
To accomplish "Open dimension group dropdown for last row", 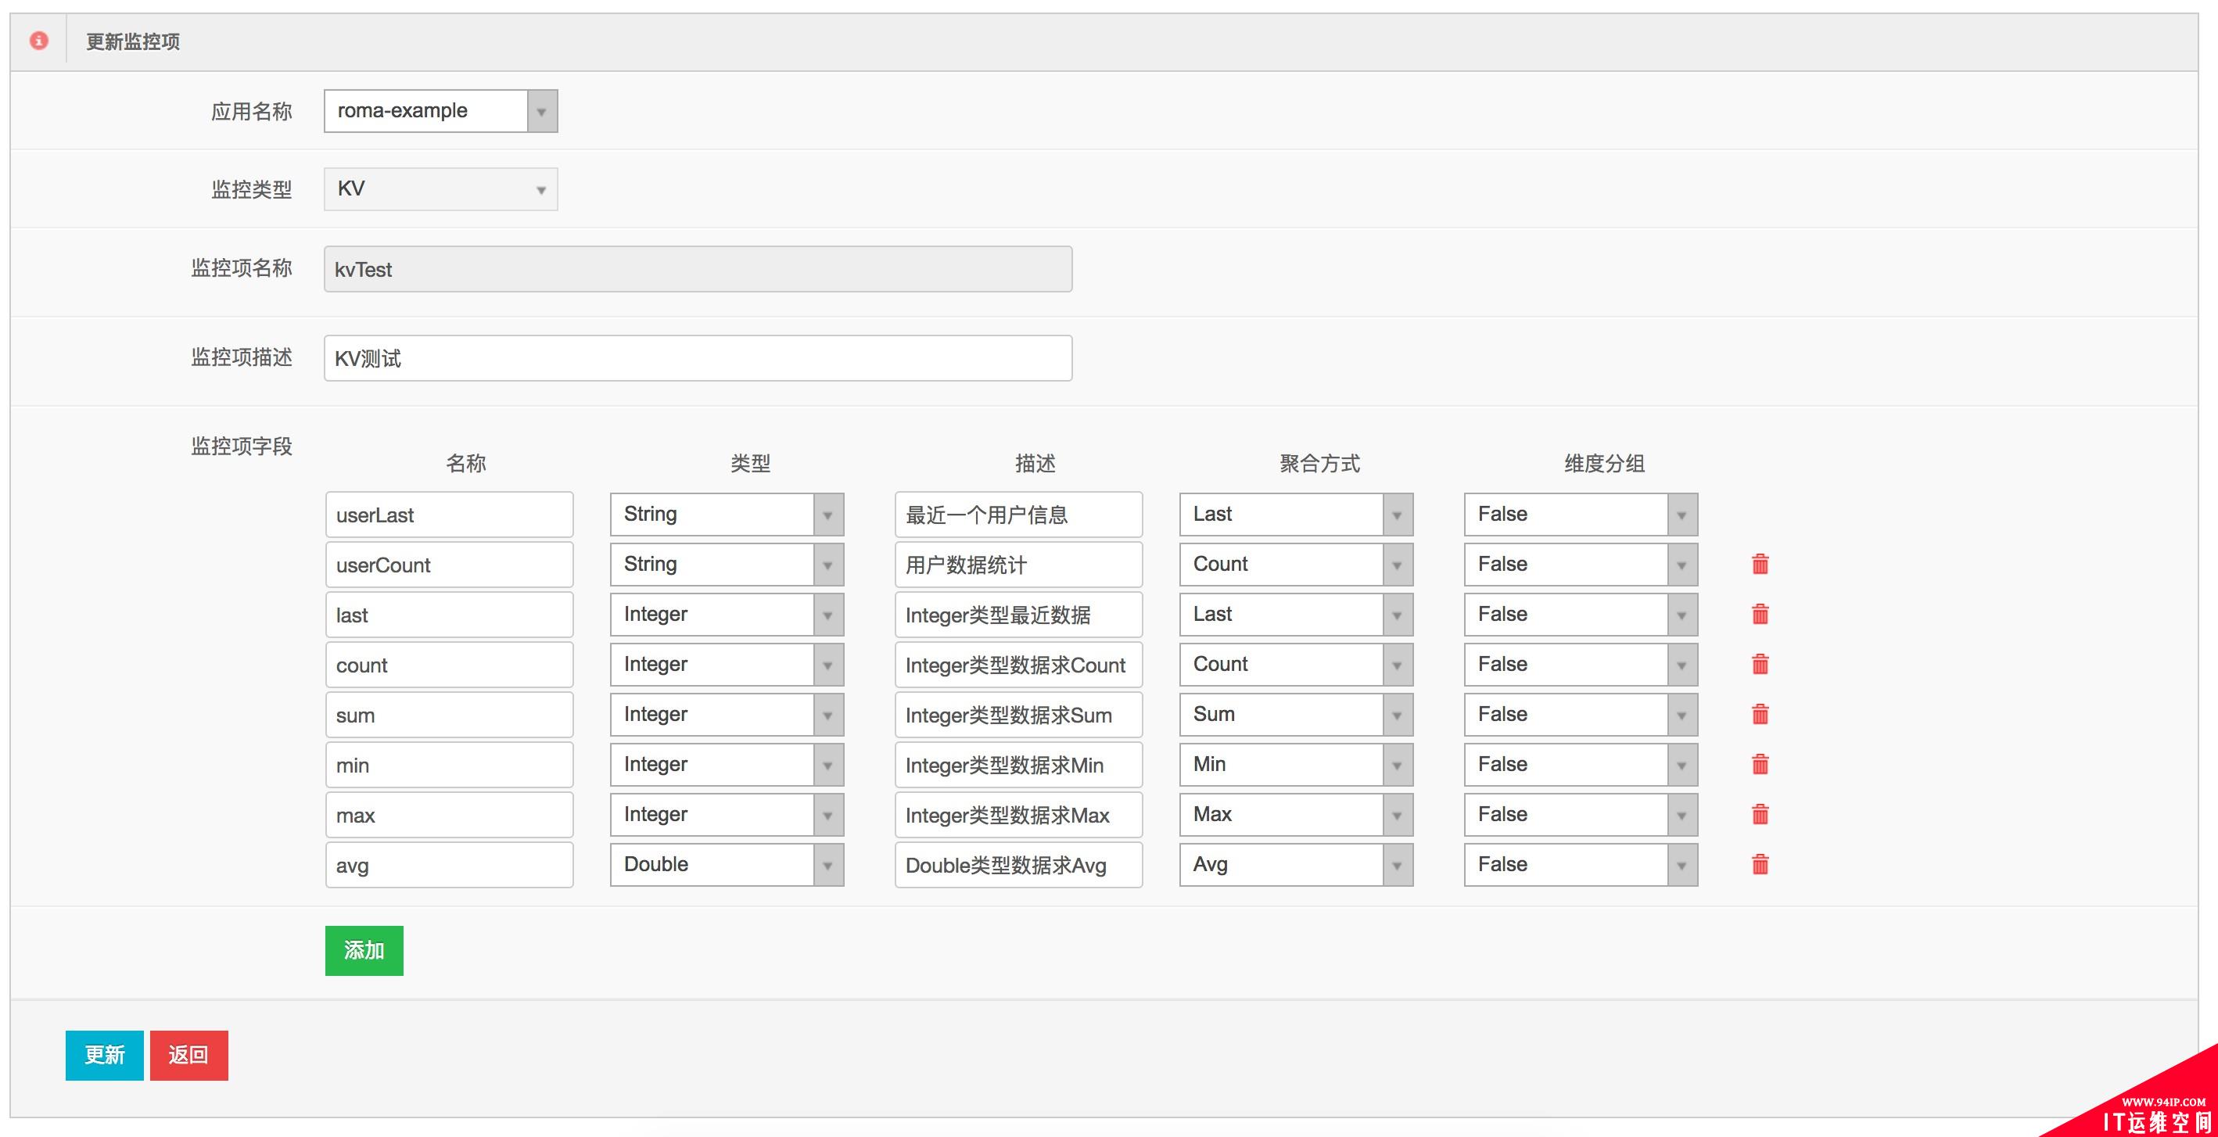I will (x=1581, y=615).
